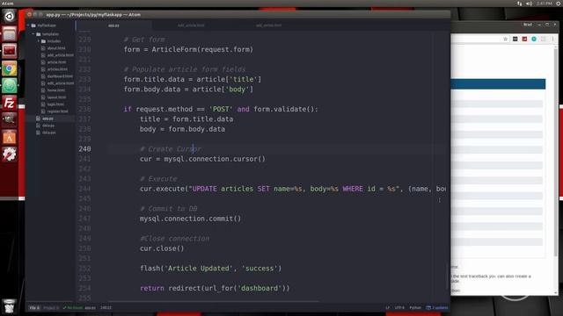Click the blue header bar in Chrome page
Viewport: 563px width, 316px height.
click(x=499, y=84)
